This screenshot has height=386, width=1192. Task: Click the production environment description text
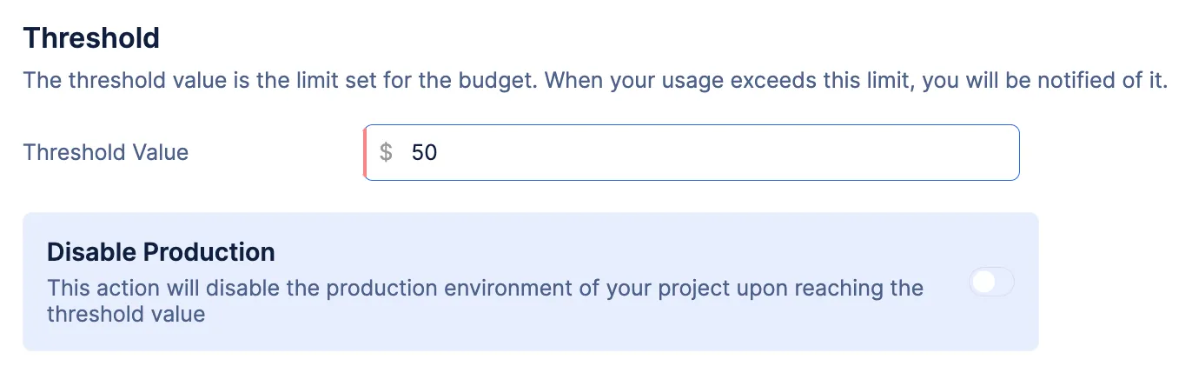[485, 300]
